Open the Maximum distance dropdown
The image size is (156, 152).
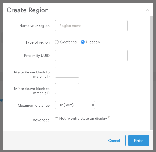pos(75,105)
